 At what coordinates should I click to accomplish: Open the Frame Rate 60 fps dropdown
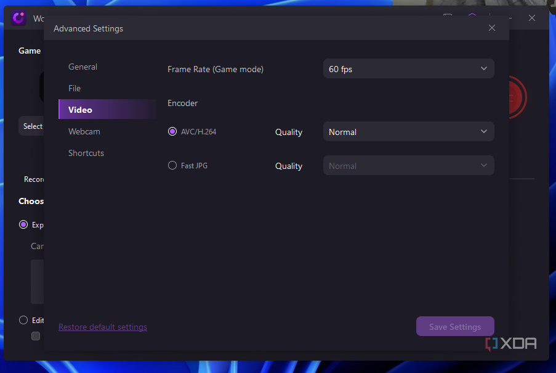(x=408, y=69)
